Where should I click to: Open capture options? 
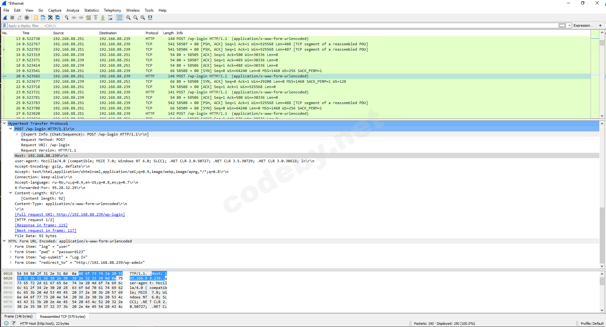(x=27, y=18)
